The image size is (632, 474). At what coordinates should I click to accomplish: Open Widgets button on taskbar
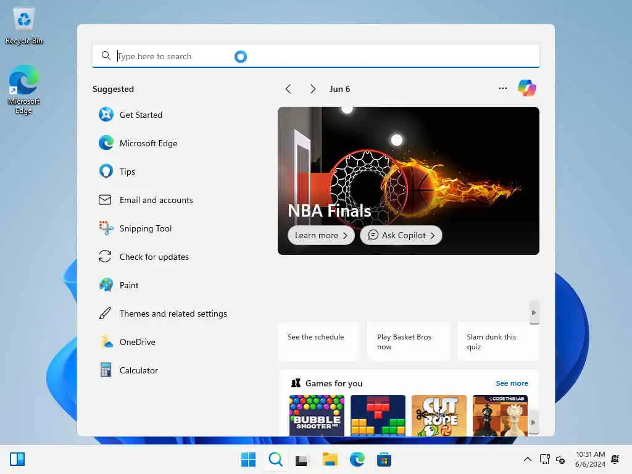pyautogui.click(x=17, y=459)
